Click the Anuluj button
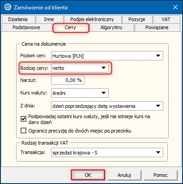Screen dimensions: 183x184 pos(124,175)
